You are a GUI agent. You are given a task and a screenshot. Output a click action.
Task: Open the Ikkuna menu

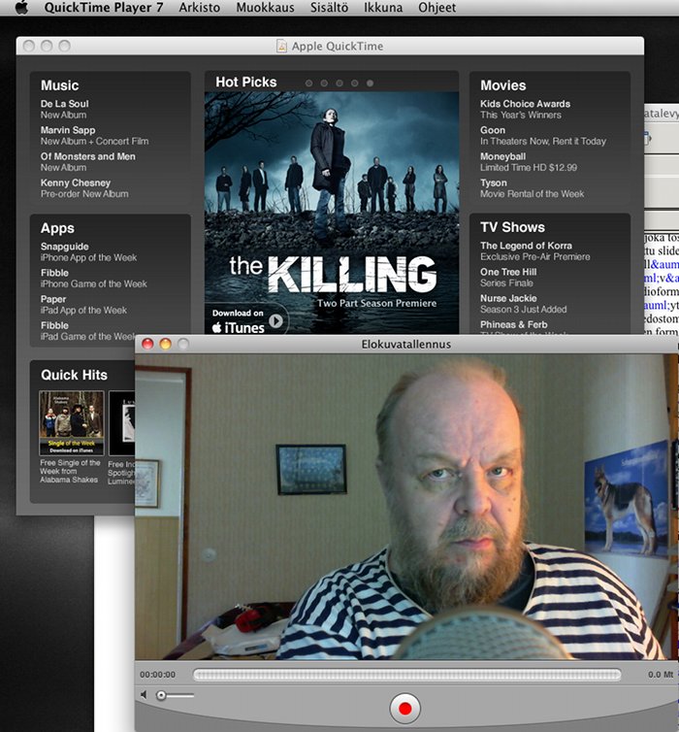pyautogui.click(x=383, y=8)
